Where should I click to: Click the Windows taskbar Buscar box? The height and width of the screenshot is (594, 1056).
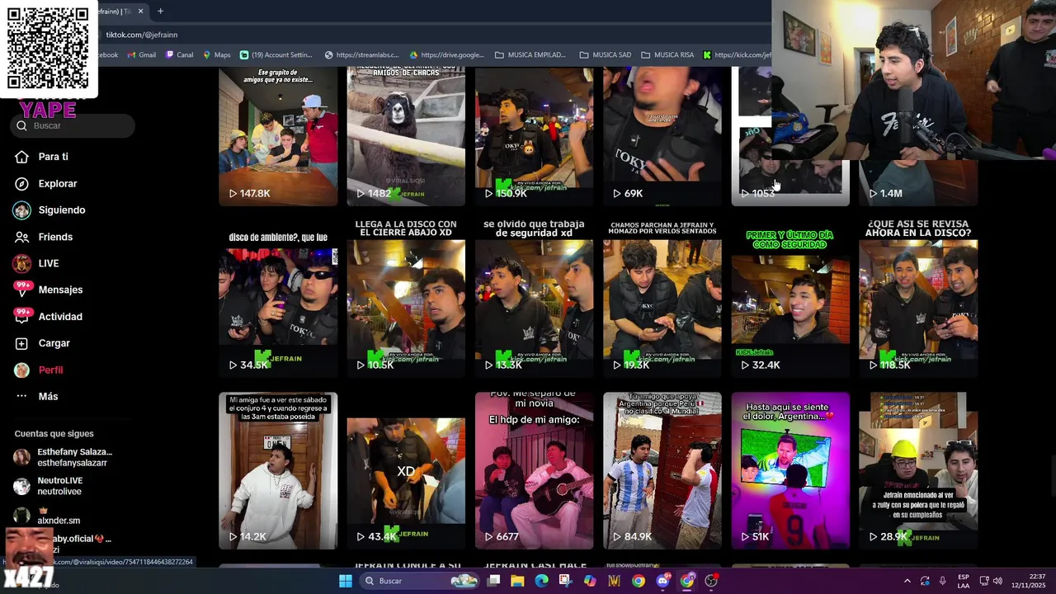click(421, 581)
